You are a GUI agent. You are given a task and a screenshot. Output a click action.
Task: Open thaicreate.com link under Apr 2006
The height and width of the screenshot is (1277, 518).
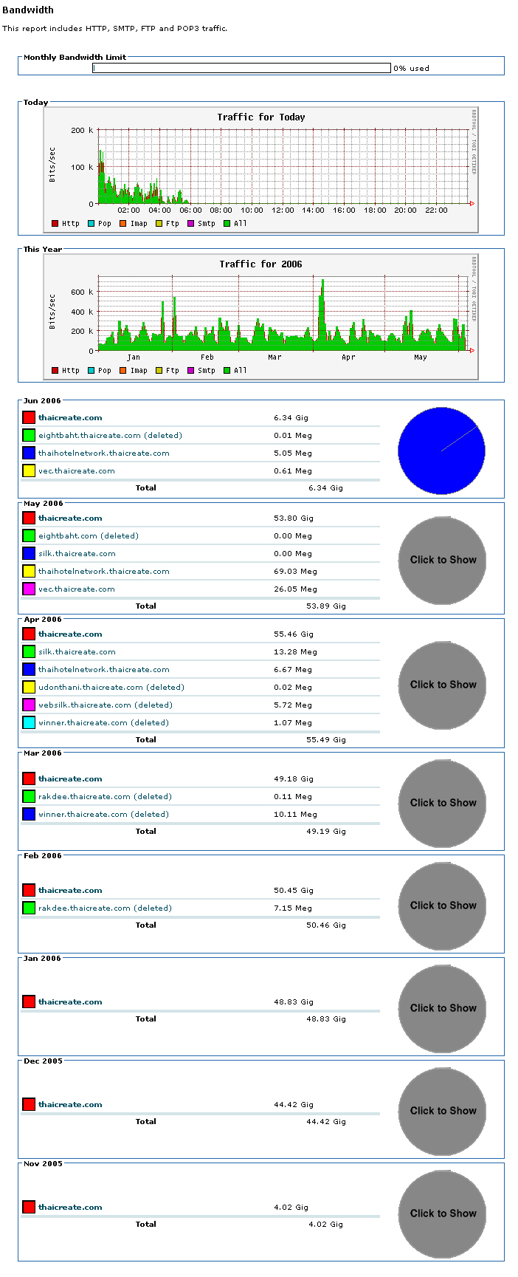point(70,634)
